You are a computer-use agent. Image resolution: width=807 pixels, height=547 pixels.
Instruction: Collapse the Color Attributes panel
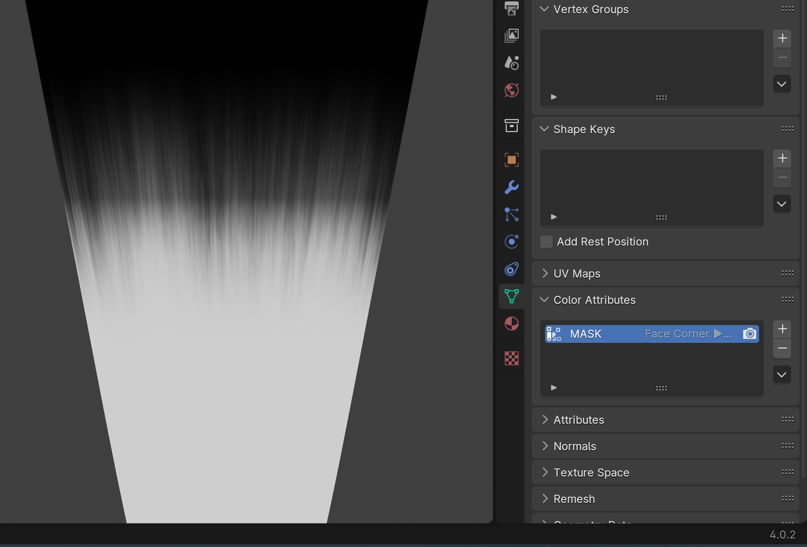594,300
